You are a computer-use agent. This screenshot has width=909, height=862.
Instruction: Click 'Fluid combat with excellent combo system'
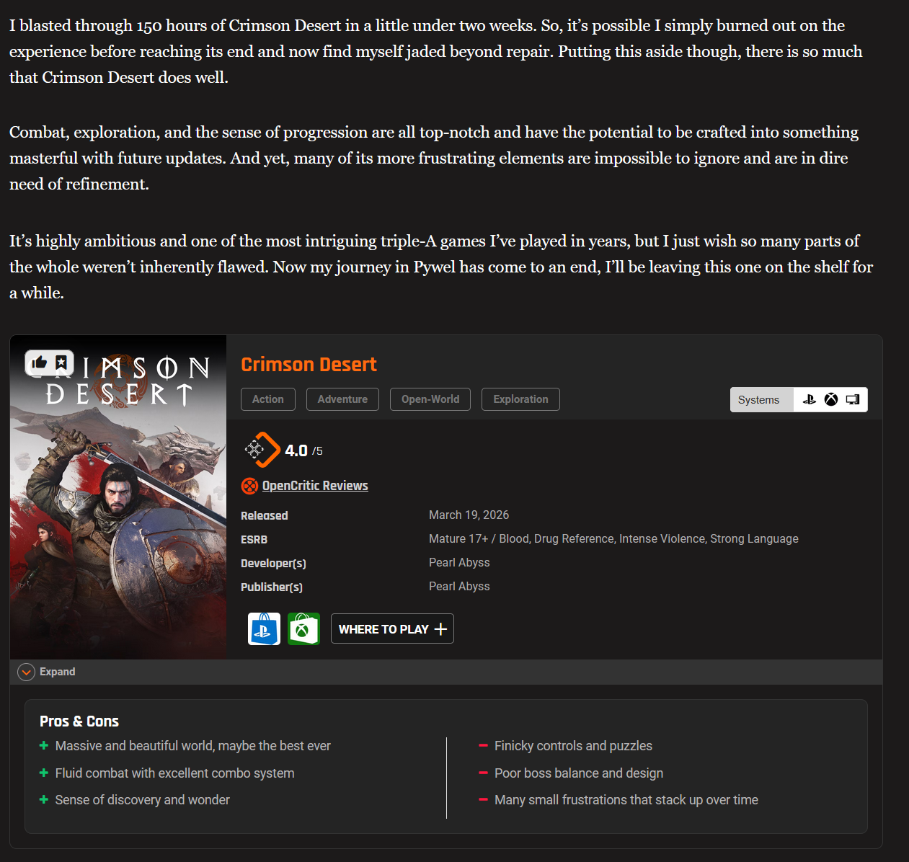(x=175, y=773)
